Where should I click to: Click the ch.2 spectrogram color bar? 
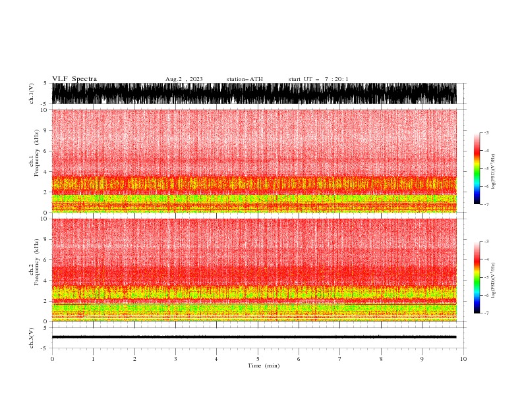pos(477,277)
